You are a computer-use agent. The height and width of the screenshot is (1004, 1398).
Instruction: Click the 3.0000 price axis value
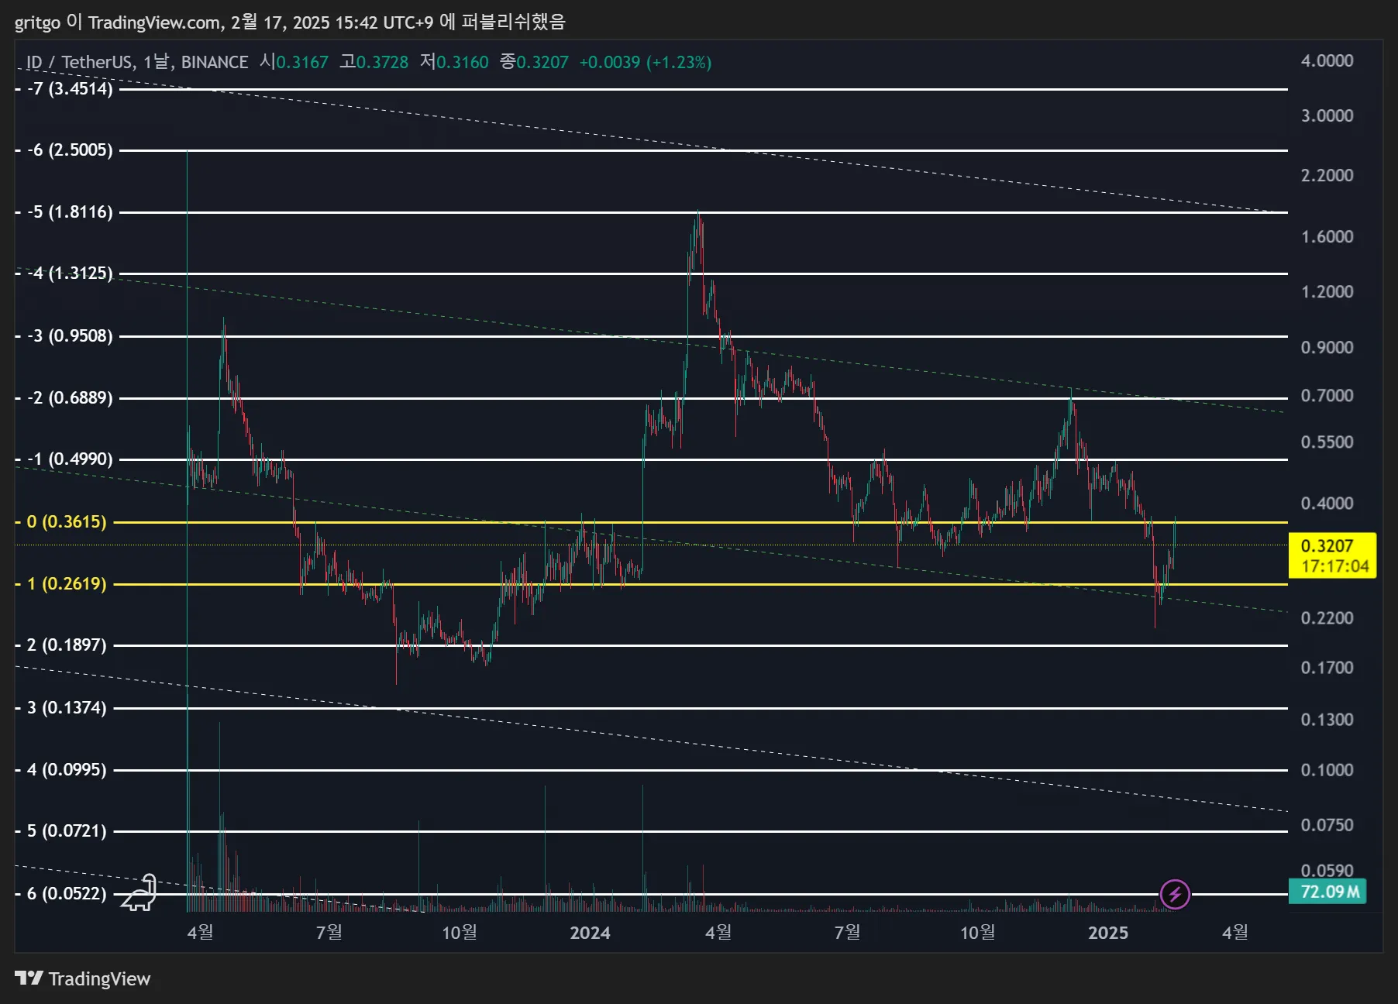1327,115
